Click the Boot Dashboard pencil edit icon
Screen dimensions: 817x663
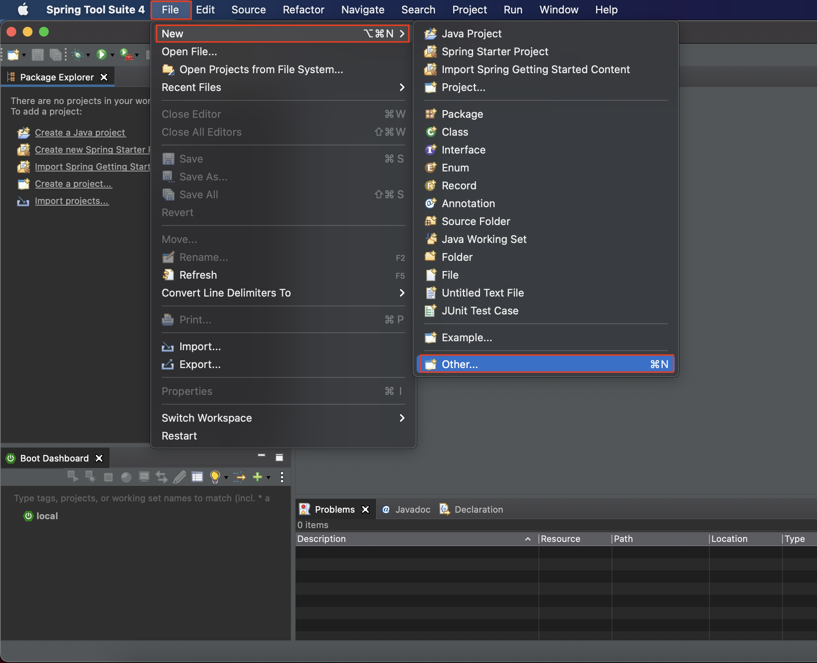(179, 477)
